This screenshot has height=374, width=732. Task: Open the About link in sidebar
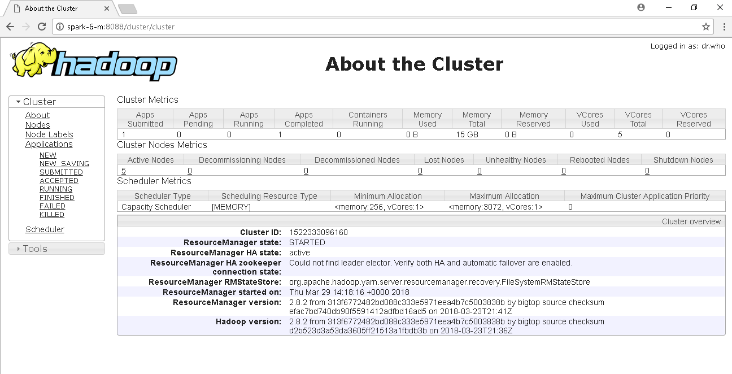click(x=37, y=115)
